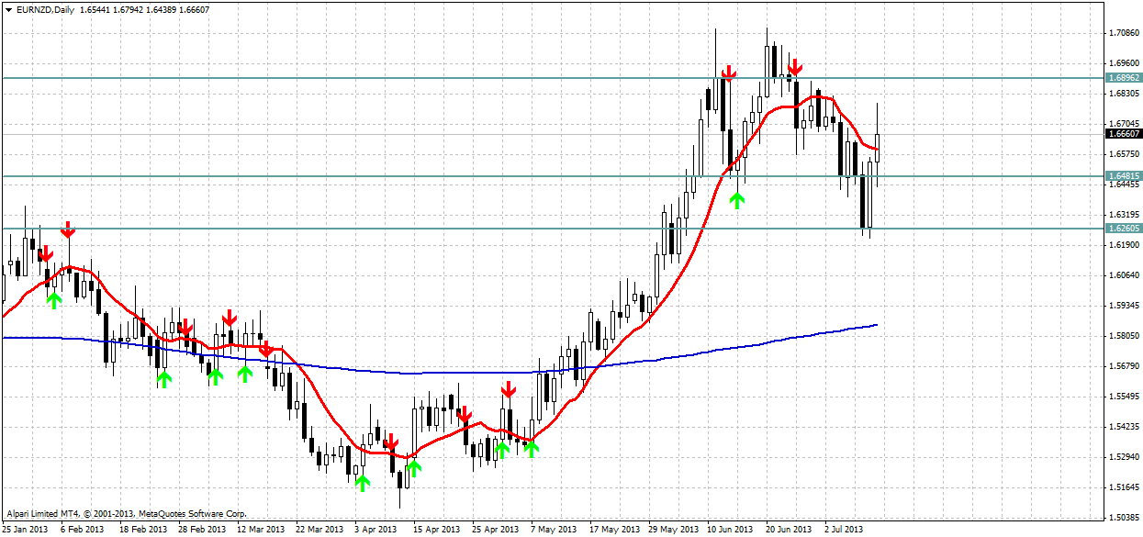Click the 1.61900 price scale value
Viewport: 1143px width, 537px height.
[1124, 245]
